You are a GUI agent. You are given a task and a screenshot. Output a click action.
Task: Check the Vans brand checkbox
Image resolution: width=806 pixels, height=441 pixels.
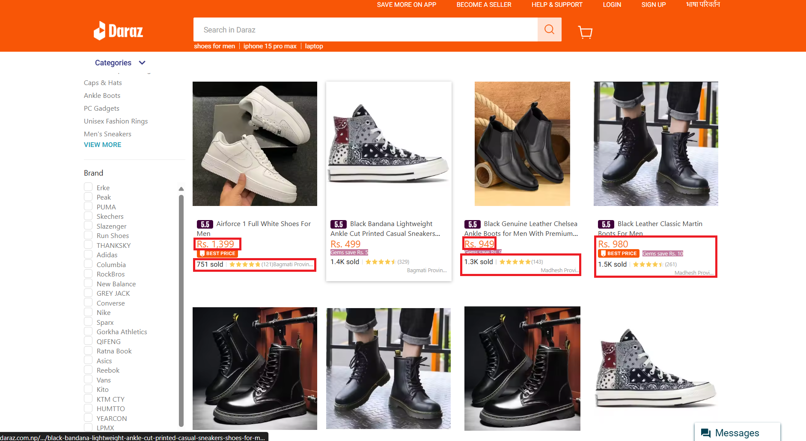(x=88, y=379)
